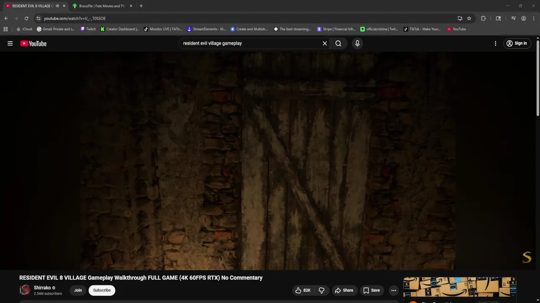Image resolution: width=540 pixels, height=303 pixels.
Task: Open the Twitch bookmark
Action: [88, 29]
